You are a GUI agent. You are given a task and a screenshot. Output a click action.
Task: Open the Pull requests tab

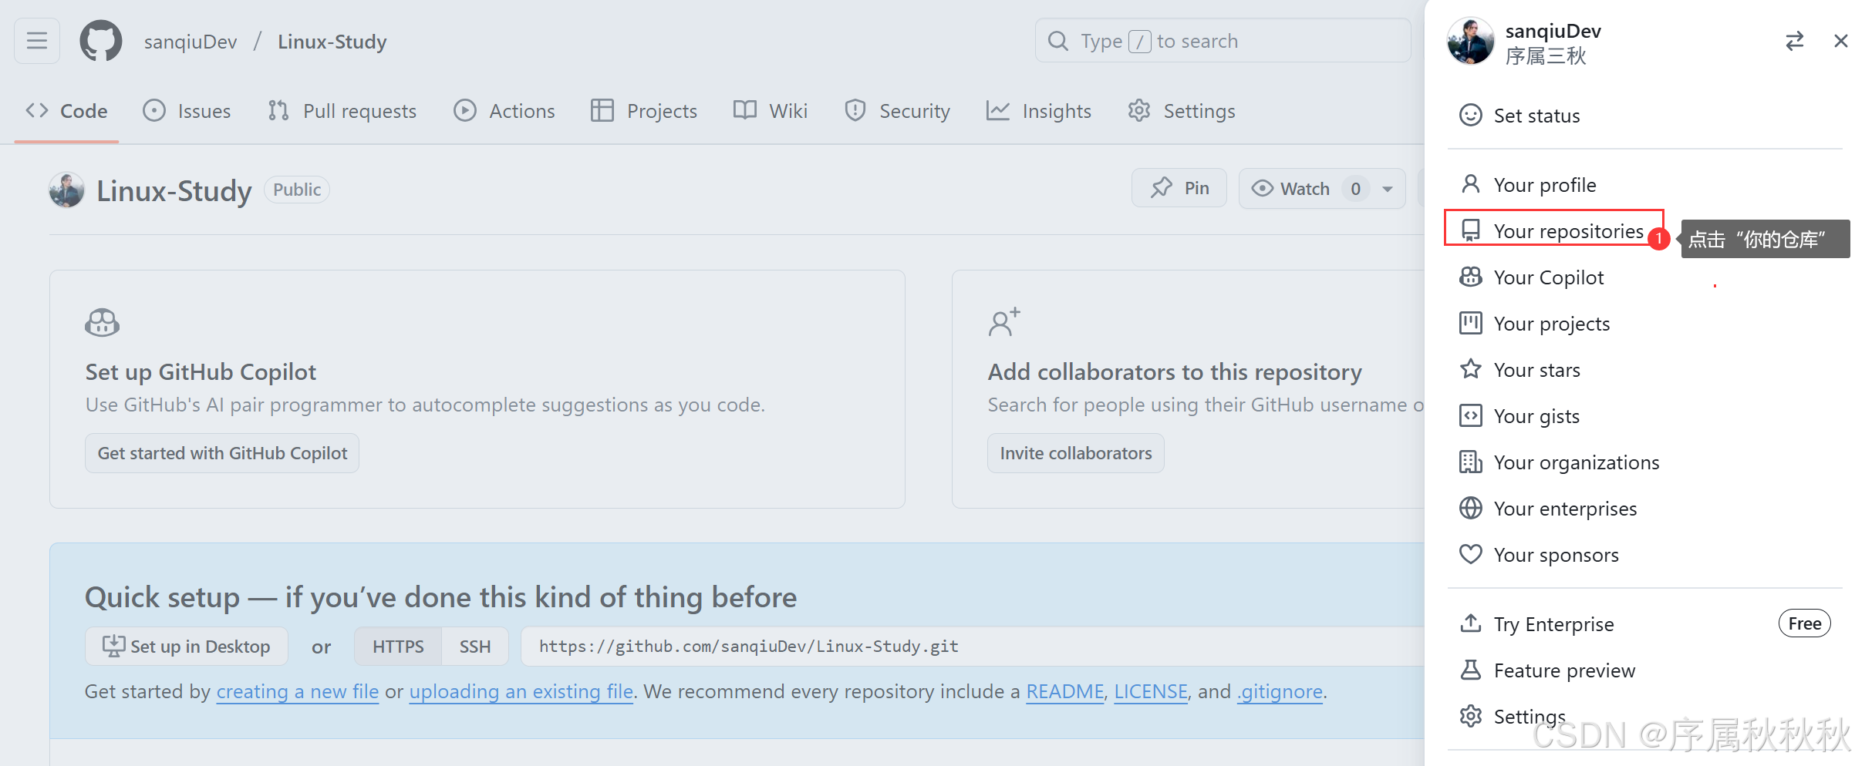pyautogui.click(x=342, y=111)
